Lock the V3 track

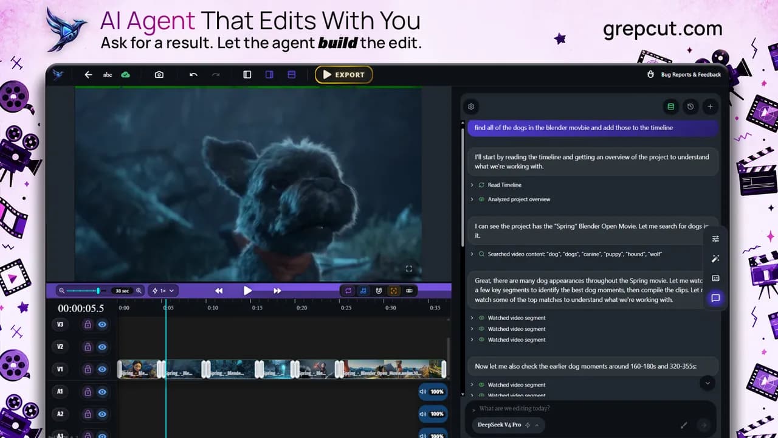click(x=88, y=325)
